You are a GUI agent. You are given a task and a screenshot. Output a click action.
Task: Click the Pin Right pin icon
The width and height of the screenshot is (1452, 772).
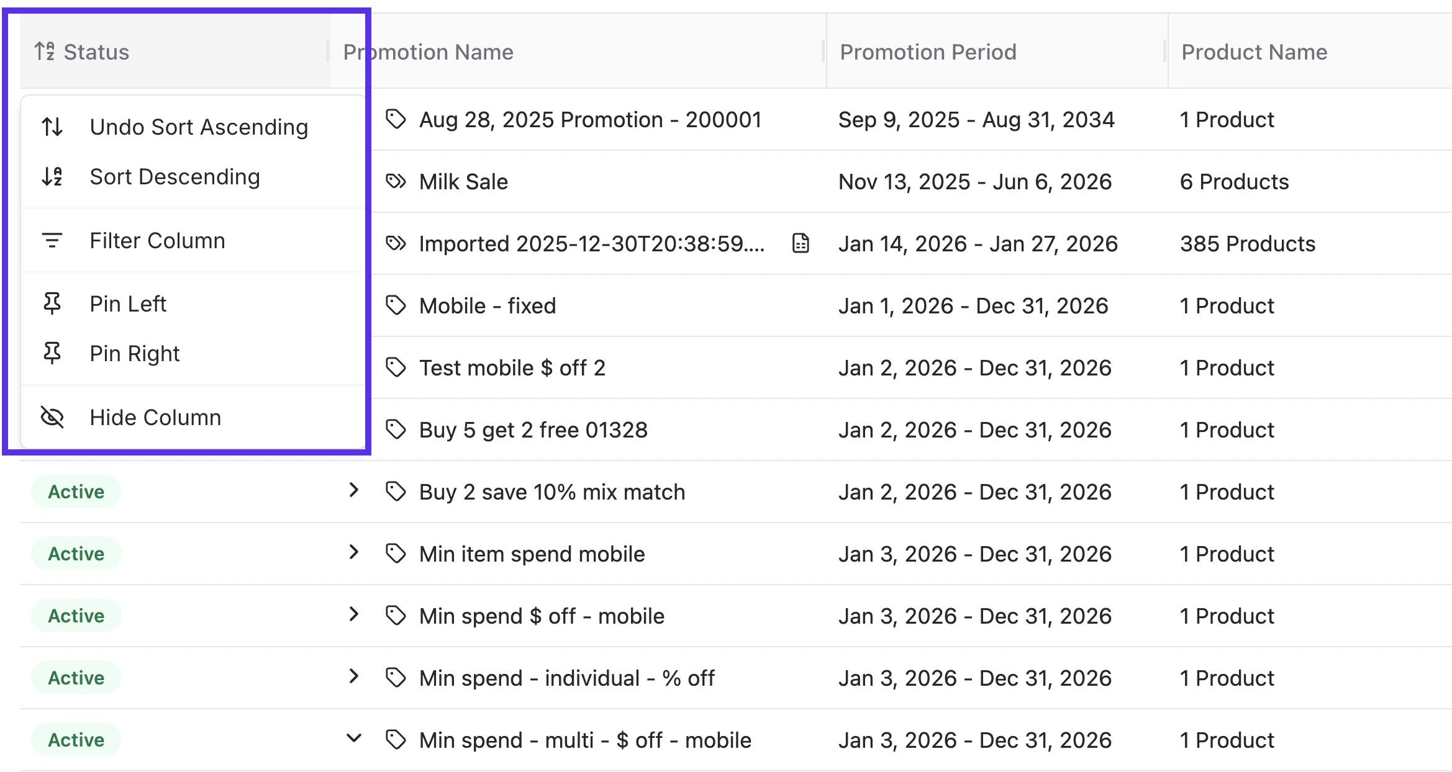pyautogui.click(x=52, y=353)
